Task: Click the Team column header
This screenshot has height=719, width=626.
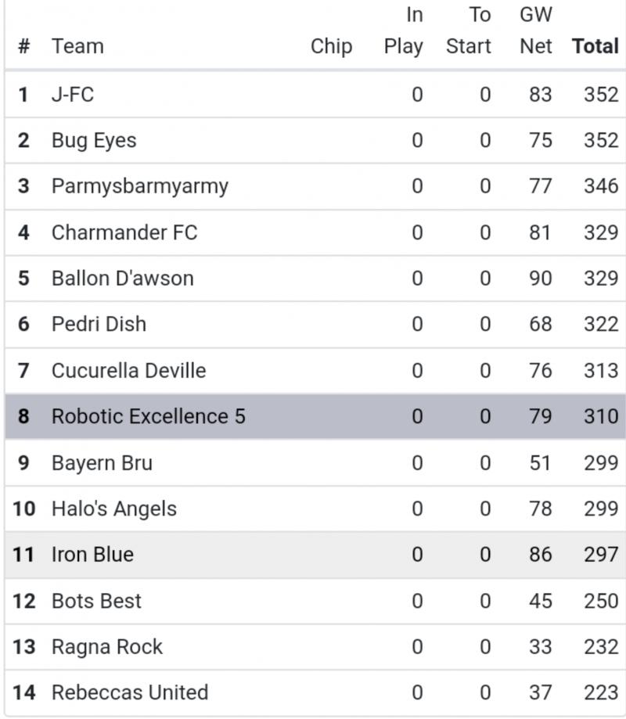Action: 77,46
